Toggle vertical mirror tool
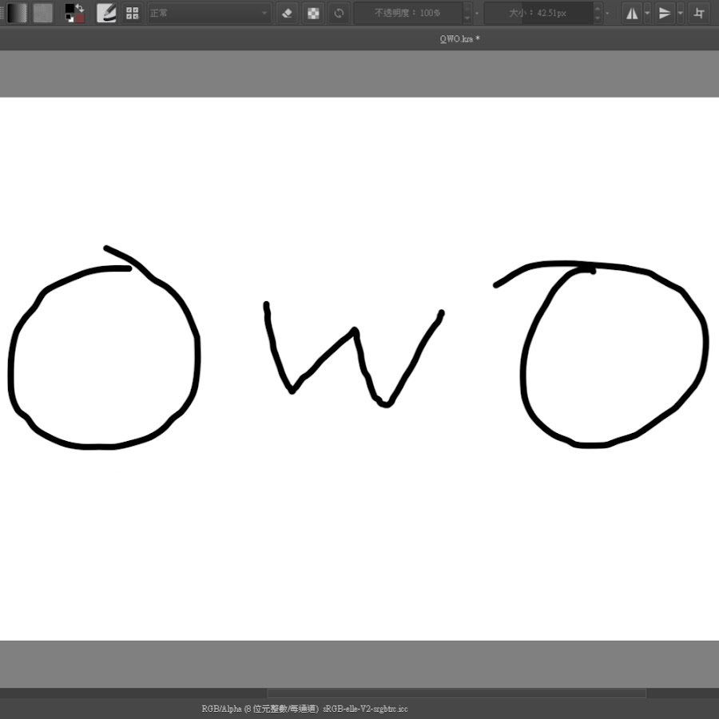Image resolution: width=719 pixels, height=719 pixels. tap(664, 13)
